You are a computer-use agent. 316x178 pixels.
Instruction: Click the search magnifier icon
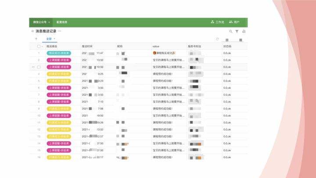click(x=231, y=32)
